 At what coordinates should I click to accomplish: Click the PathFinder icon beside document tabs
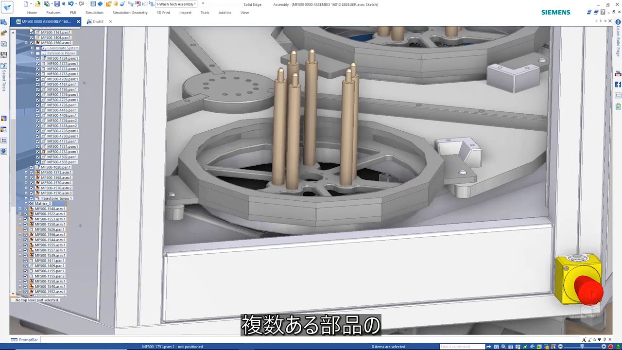(x=4, y=22)
